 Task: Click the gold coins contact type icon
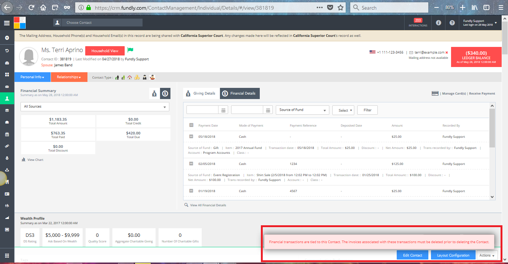137,77
